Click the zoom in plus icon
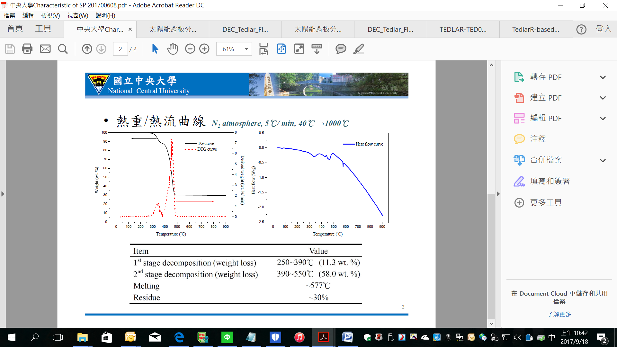617x347 pixels. point(204,49)
